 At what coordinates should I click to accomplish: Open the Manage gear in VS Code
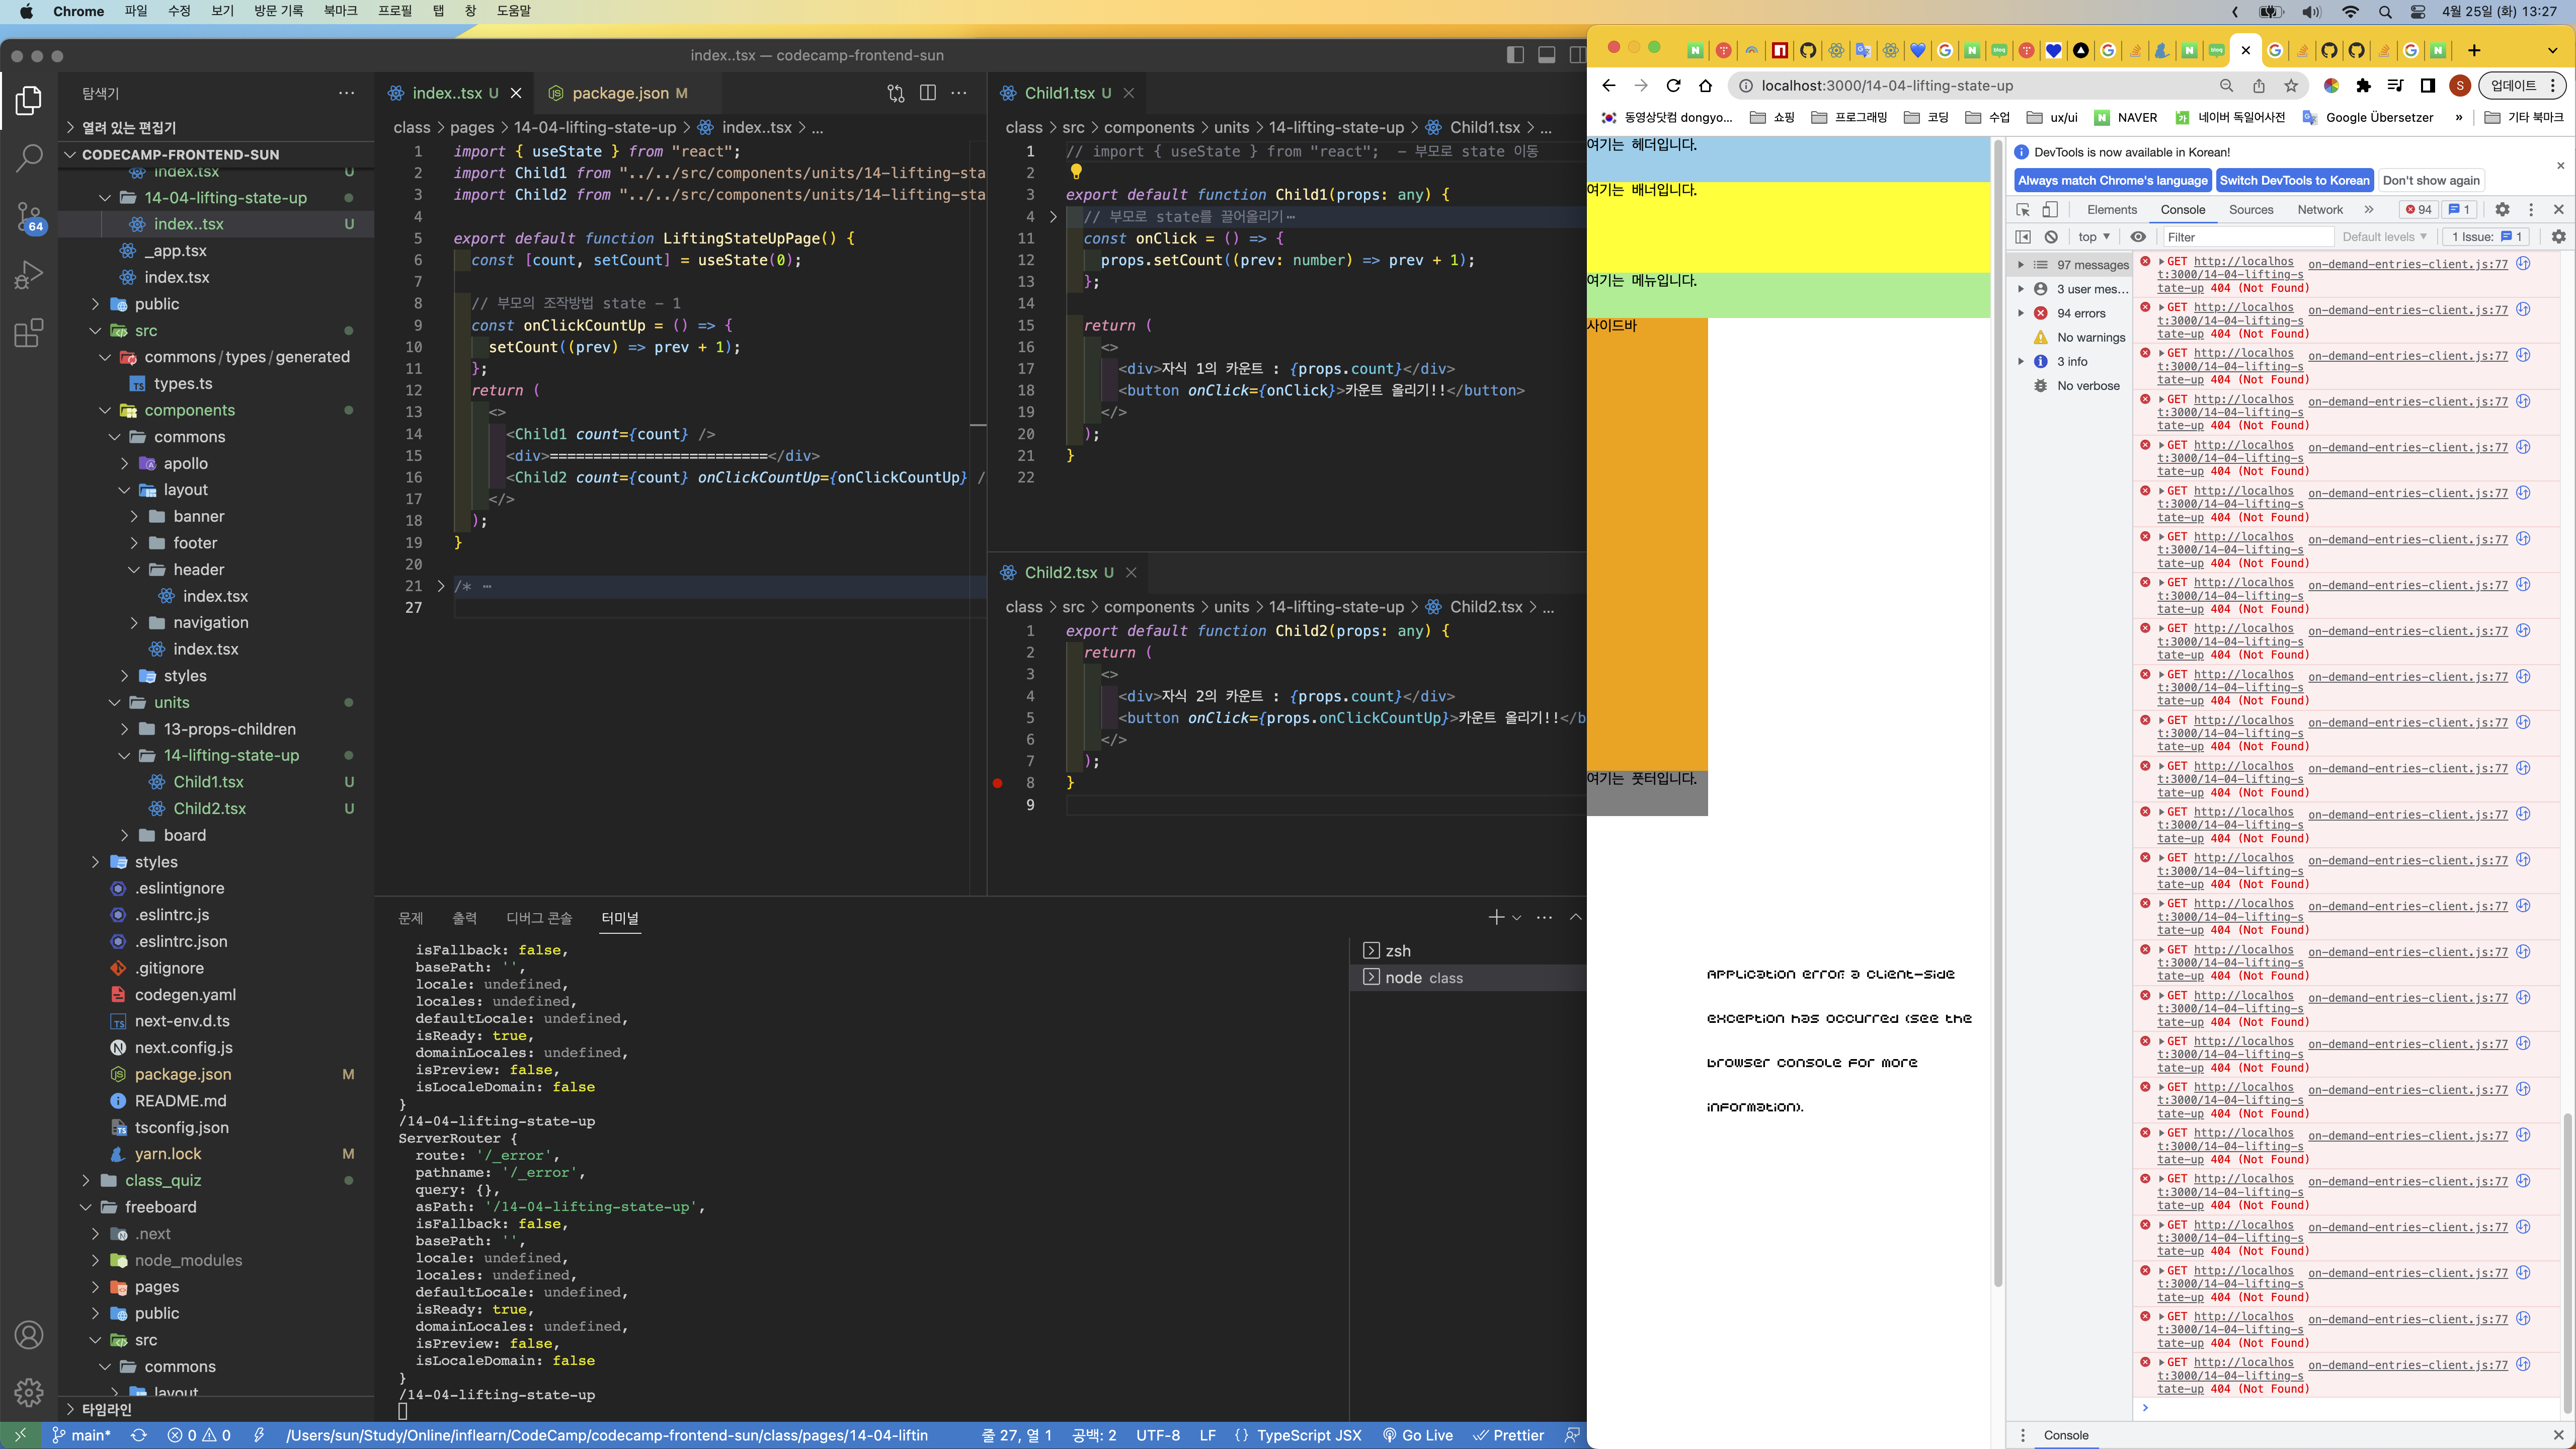click(x=29, y=1392)
